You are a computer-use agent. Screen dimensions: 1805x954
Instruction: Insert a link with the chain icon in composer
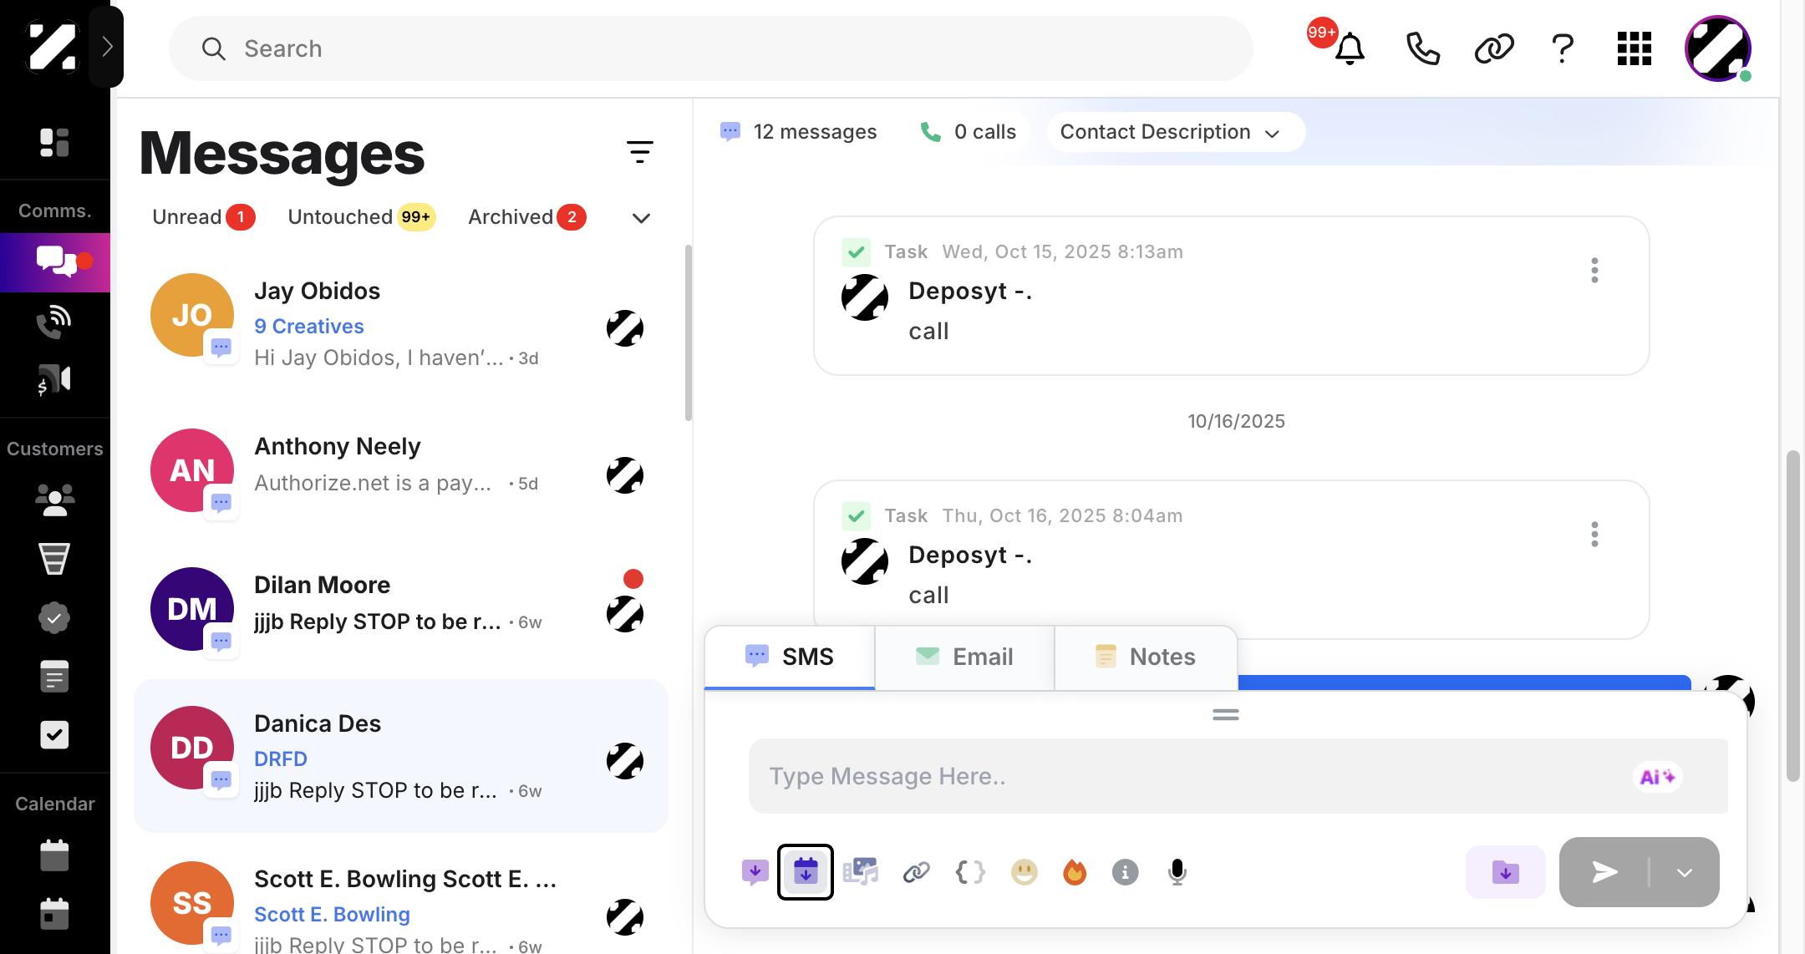coord(917,873)
